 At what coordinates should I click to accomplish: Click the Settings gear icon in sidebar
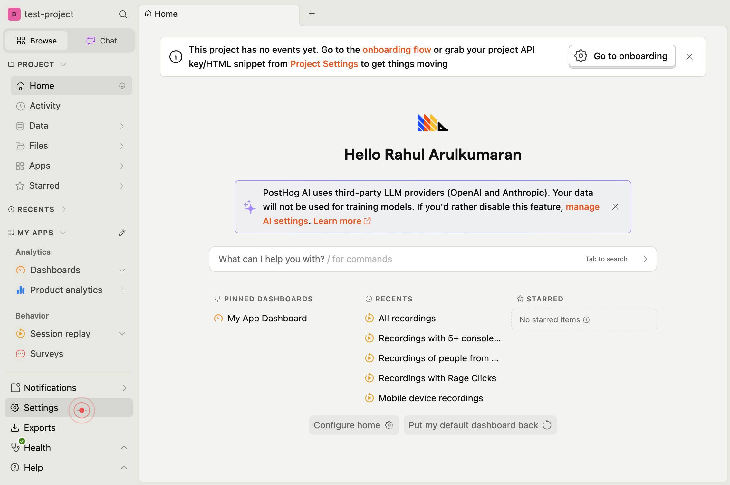(x=15, y=408)
